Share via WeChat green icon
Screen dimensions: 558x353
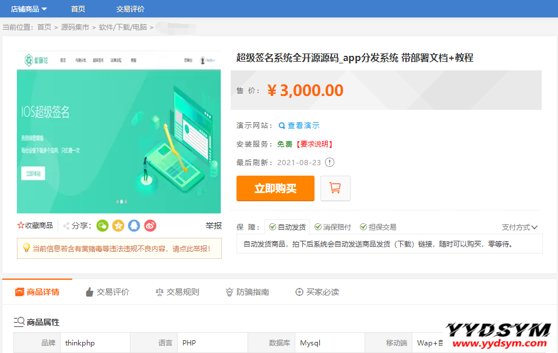[x=103, y=226]
